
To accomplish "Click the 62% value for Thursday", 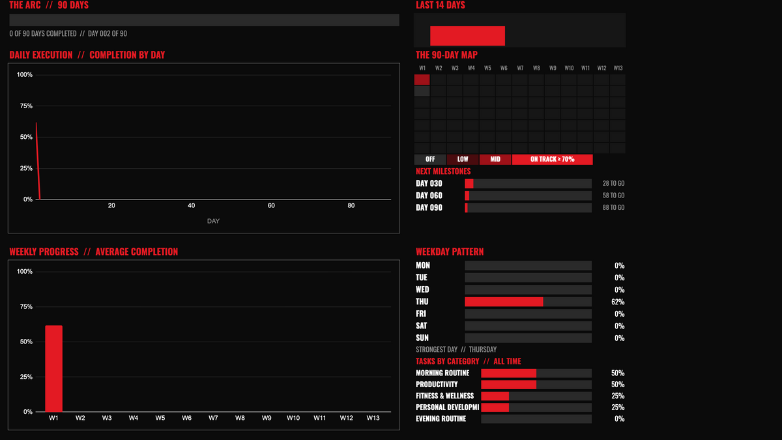I will [x=618, y=302].
